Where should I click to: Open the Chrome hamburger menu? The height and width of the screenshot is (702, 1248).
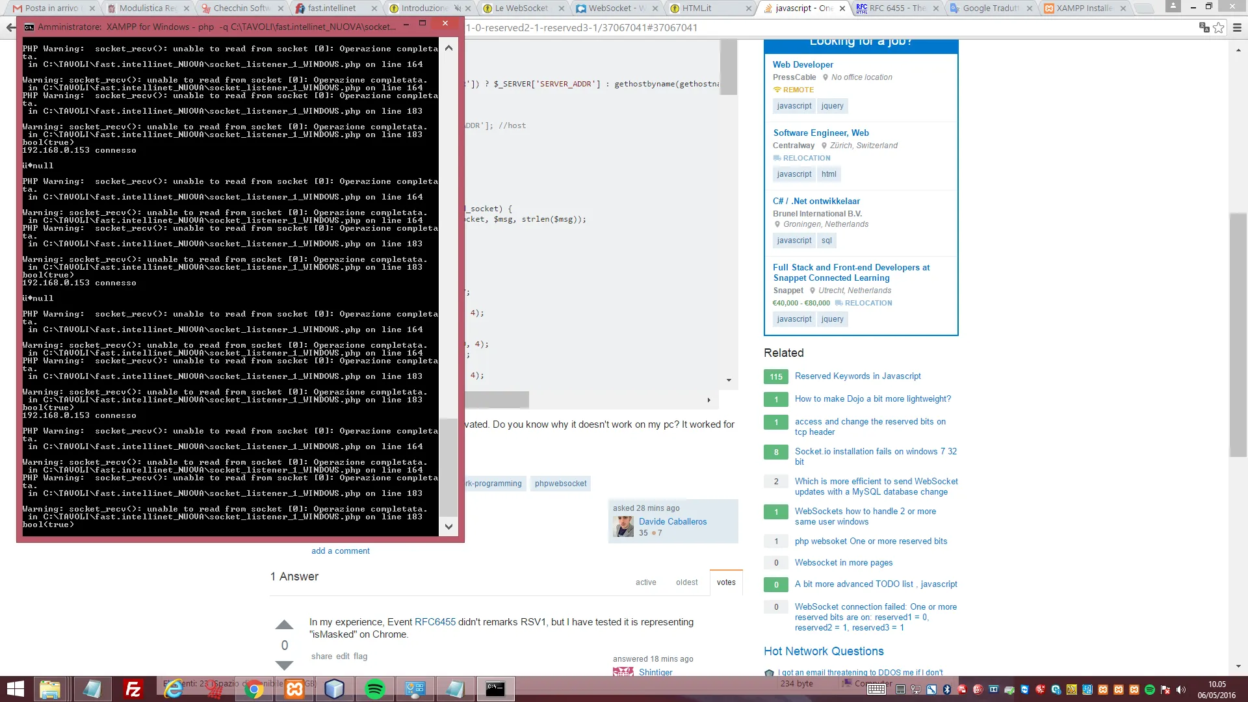(1237, 27)
